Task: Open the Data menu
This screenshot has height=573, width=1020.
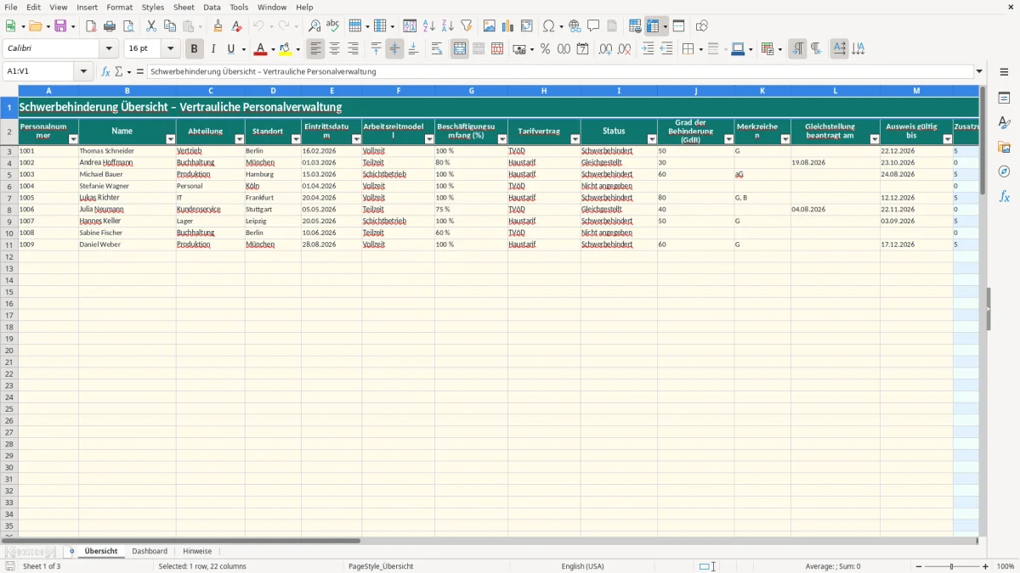Action: pyautogui.click(x=212, y=7)
